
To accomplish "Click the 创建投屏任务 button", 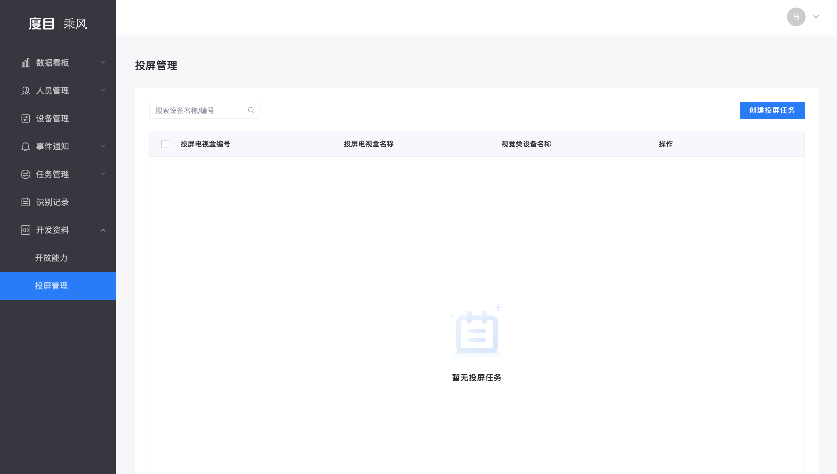I will pyautogui.click(x=772, y=110).
